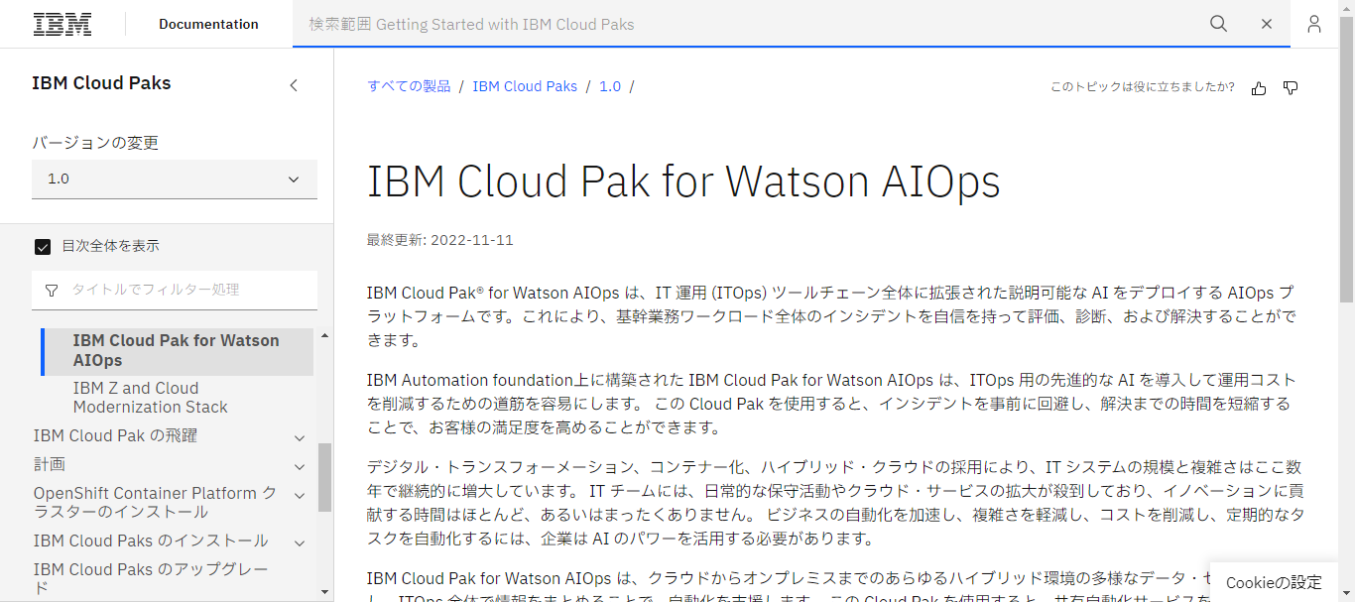The width and height of the screenshot is (1355, 602).
Task: Open the すべての製品 breadcrumb link
Action: pos(408,86)
